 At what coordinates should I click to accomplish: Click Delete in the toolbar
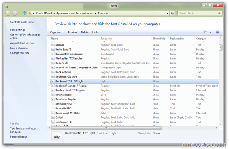85,32
